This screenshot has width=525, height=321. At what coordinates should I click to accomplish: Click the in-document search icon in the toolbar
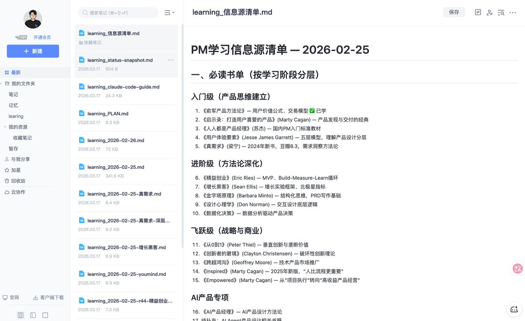coord(500,13)
